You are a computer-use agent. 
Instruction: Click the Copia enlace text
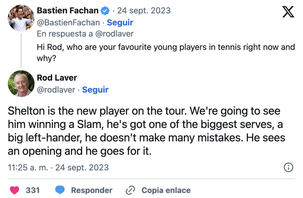166,190
